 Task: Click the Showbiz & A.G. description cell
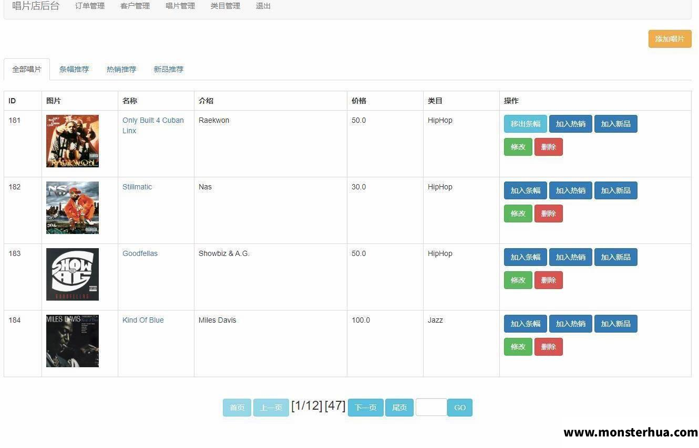tap(271, 277)
